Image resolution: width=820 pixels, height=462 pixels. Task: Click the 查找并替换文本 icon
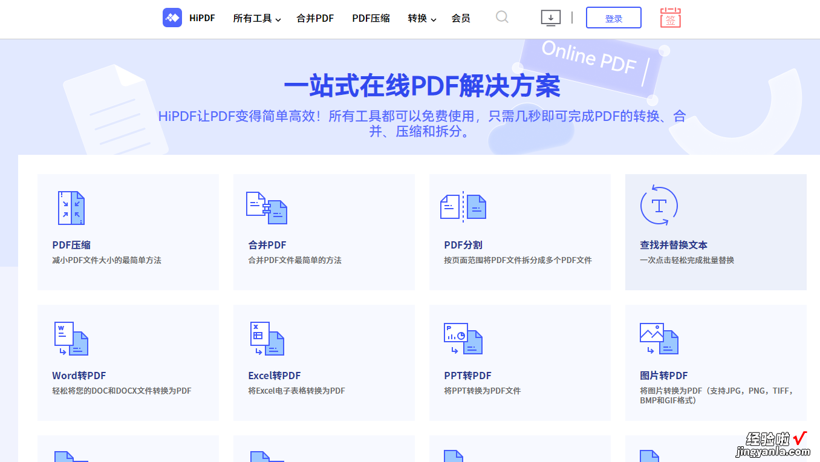click(659, 206)
